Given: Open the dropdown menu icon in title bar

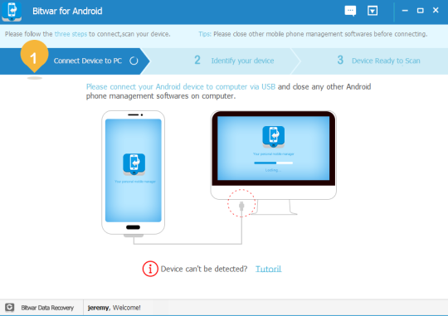Looking at the screenshot, I should pyautogui.click(x=373, y=11).
